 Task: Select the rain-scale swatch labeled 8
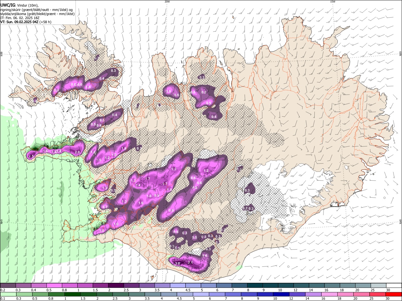[x=249, y=294]
